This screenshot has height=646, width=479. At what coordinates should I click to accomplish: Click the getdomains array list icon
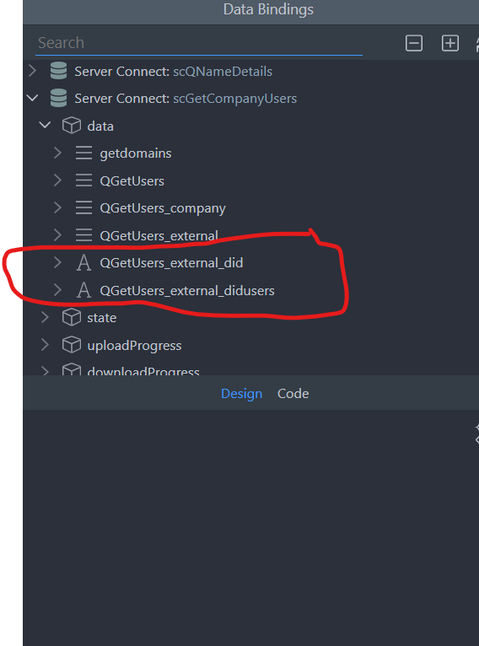[83, 153]
